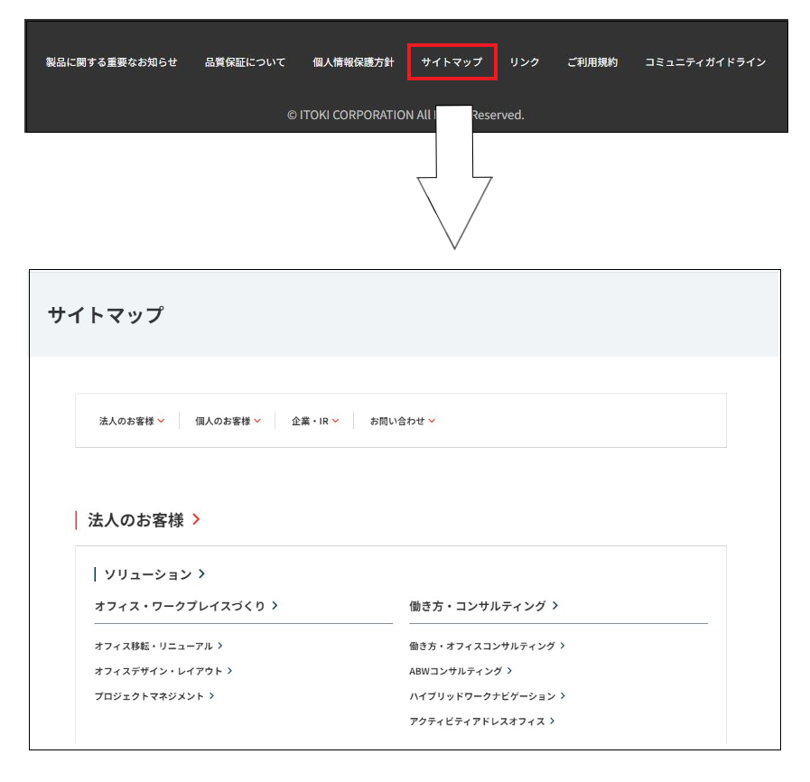
Task: Open オフィス・ワークプレイスづくり category link
Action: click(x=185, y=606)
